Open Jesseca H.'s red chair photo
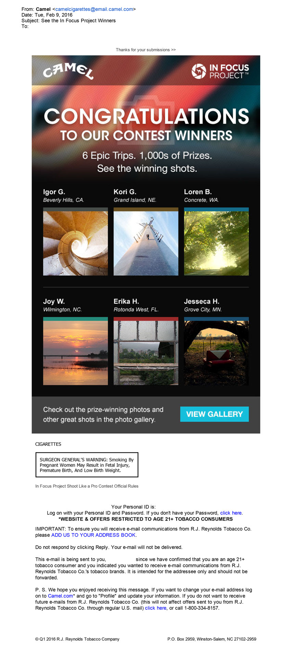 (x=216, y=353)
